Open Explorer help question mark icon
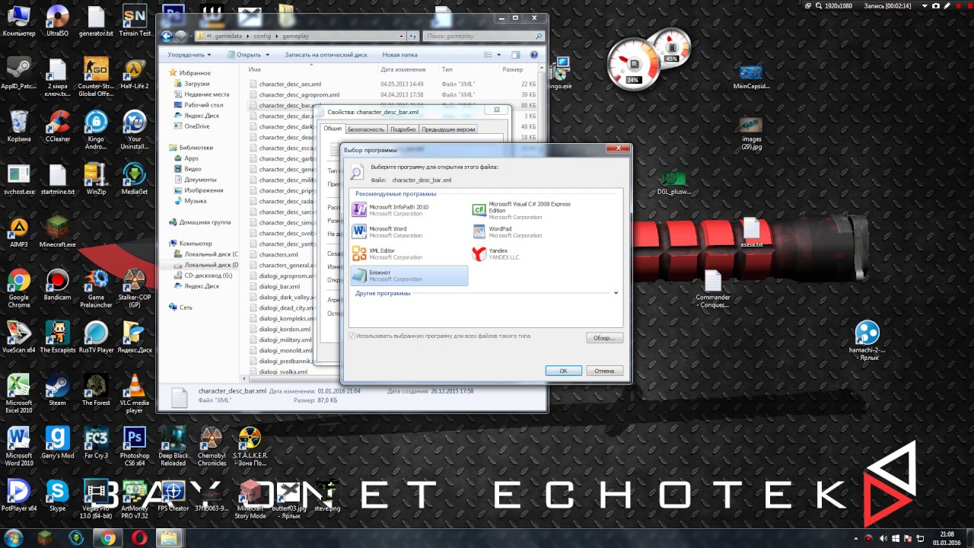Image resolution: width=974 pixels, height=548 pixels. [534, 55]
